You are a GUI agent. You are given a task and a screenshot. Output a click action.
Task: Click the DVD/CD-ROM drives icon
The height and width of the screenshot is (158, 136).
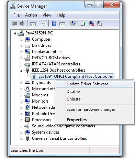[x=27, y=58]
